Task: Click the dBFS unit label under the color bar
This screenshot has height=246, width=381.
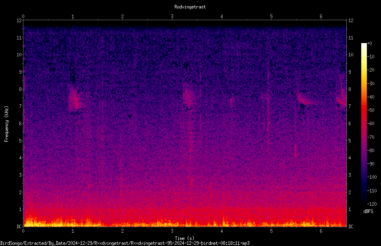Action: pos(368,211)
